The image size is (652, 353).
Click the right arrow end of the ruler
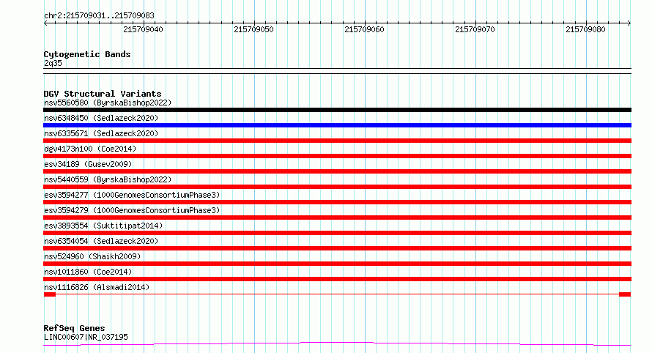point(629,23)
